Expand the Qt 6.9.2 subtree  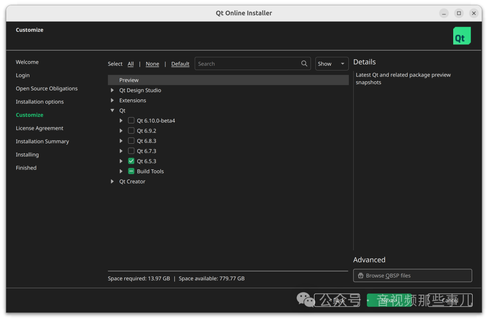tap(121, 131)
